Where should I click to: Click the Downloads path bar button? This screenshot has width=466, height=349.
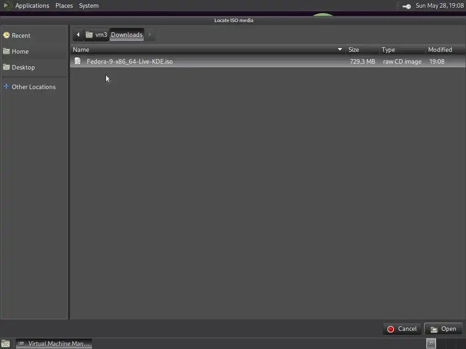point(127,35)
